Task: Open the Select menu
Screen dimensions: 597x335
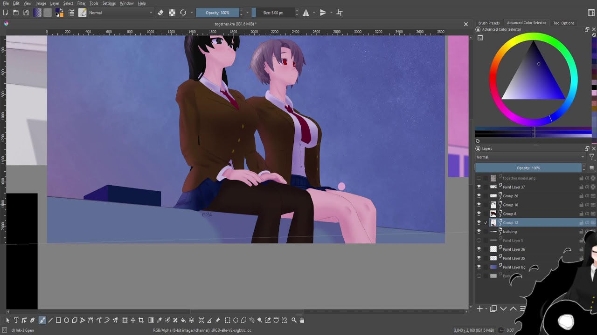Action: (x=68, y=3)
